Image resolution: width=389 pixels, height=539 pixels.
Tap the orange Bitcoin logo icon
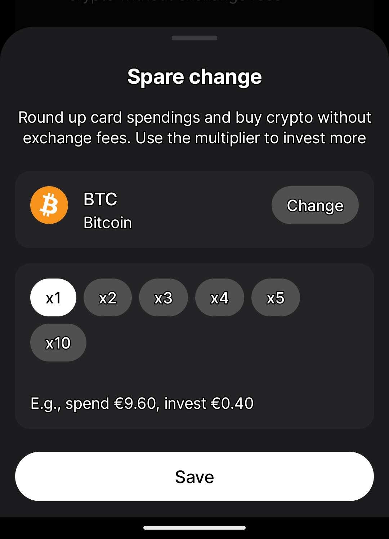coord(49,205)
